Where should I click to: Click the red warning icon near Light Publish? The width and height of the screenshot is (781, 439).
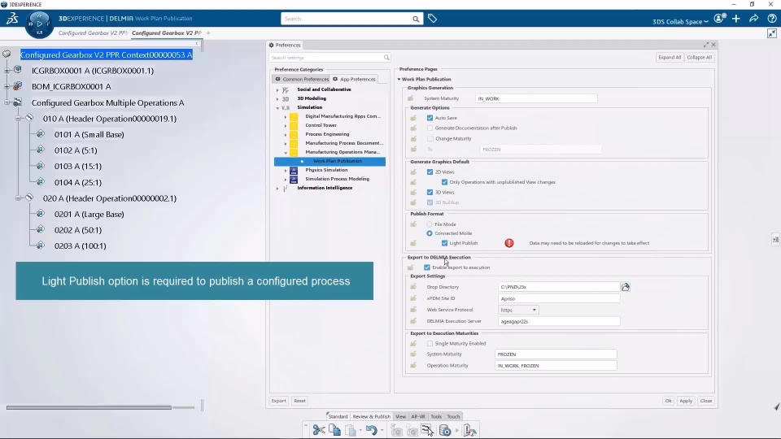(509, 243)
